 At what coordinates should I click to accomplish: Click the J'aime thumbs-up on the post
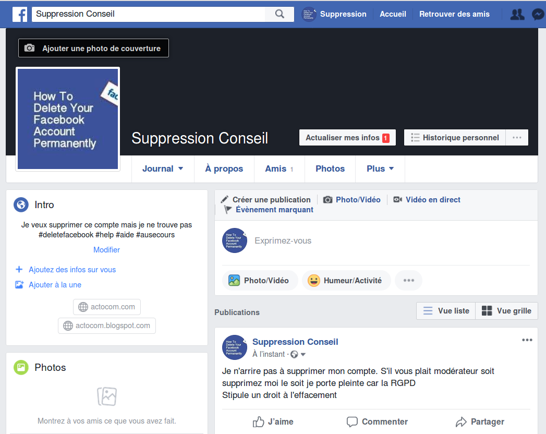pyautogui.click(x=273, y=421)
